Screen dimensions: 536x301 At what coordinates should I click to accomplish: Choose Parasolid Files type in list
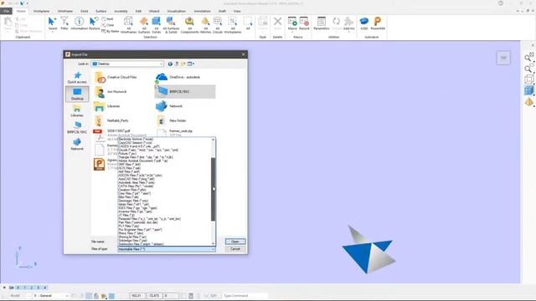point(149,219)
